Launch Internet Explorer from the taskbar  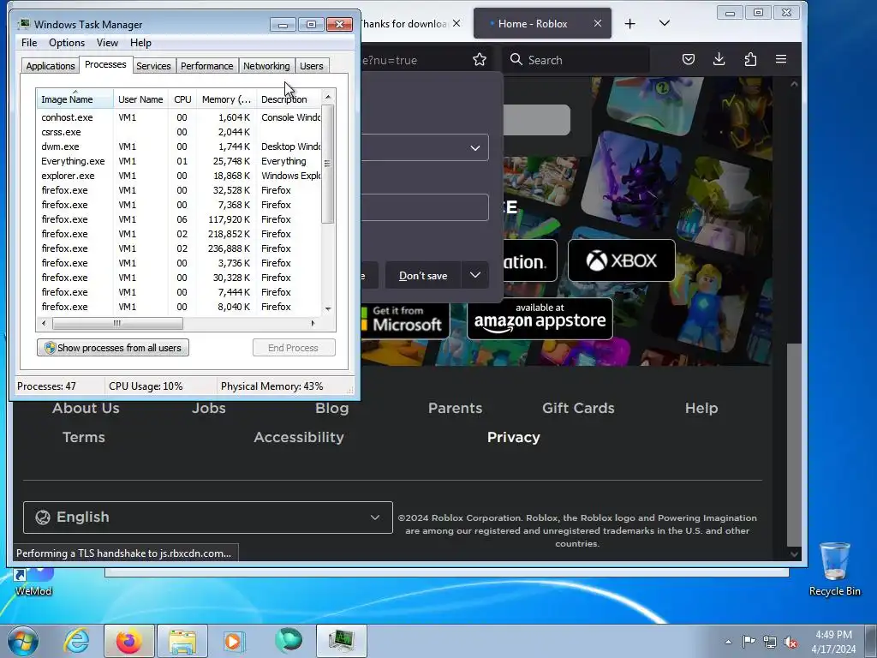coord(76,641)
